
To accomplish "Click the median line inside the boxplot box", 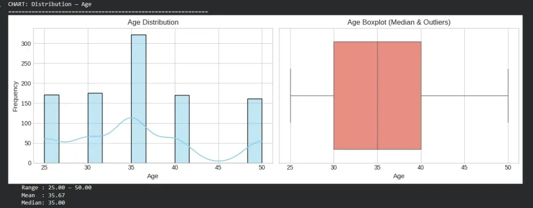I will [x=377, y=95].
